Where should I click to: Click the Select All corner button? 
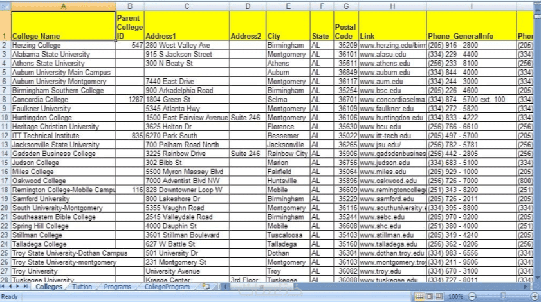(5, 6)
